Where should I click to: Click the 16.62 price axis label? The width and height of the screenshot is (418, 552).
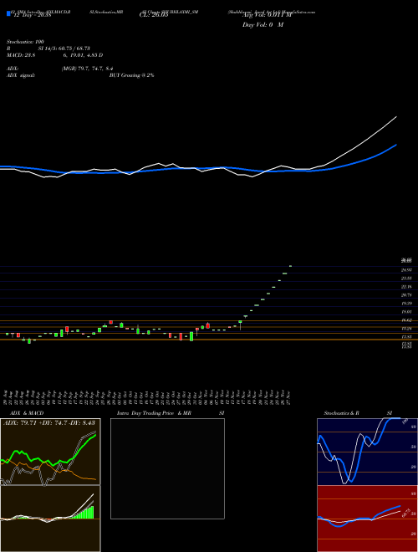click(x=407, y=320)
